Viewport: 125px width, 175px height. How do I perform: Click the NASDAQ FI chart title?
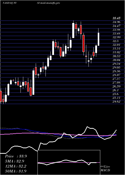[10, 3]
